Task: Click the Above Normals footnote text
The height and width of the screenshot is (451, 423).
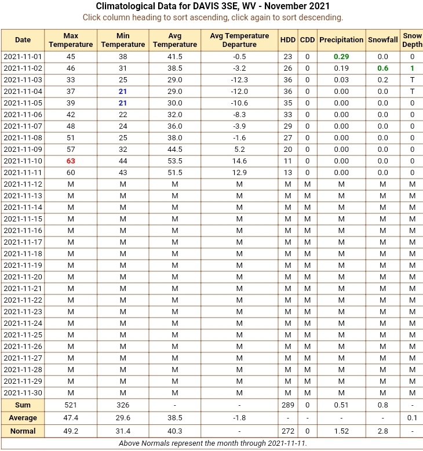Action: coord(213,443)
